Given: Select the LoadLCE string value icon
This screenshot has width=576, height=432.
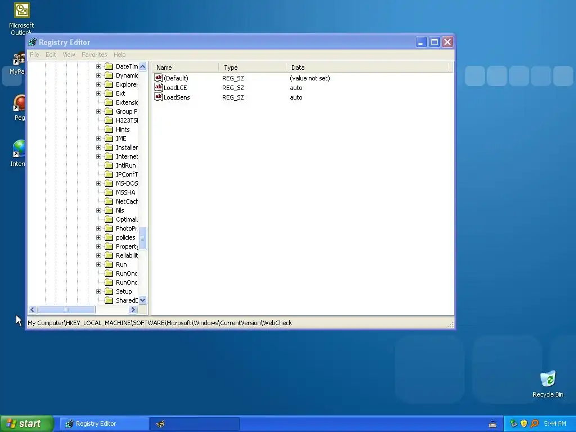Looking at the screenshot, I should click(x=158, y=87).
